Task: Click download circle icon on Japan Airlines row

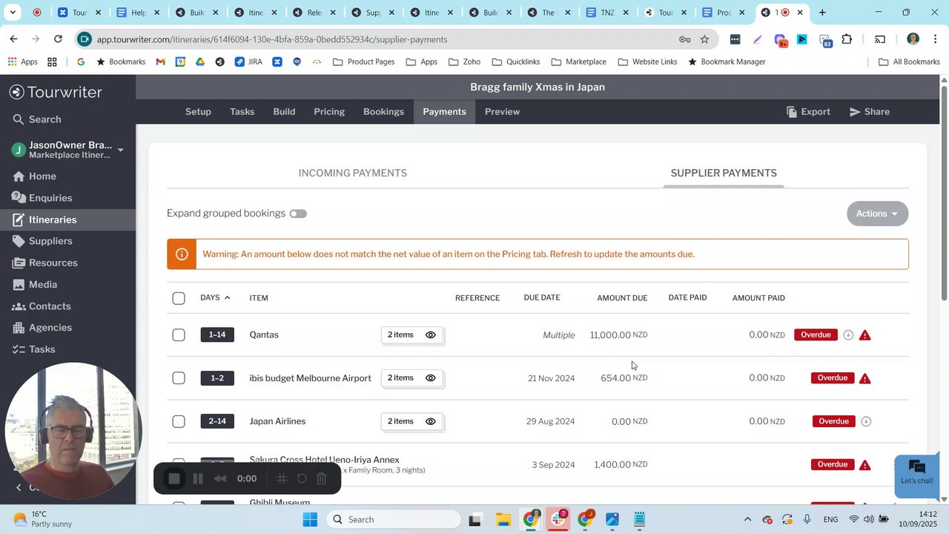Action: tap(865, 421)
